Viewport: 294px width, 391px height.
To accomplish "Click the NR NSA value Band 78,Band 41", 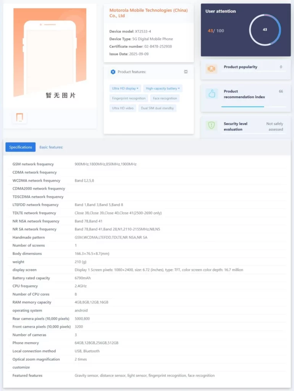I will (x=89, y=221).
